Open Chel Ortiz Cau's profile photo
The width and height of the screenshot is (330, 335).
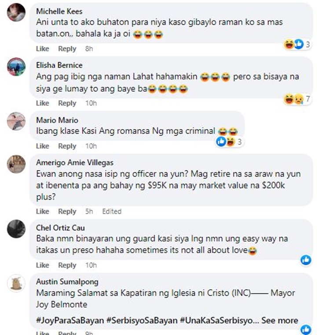[16, 229]
